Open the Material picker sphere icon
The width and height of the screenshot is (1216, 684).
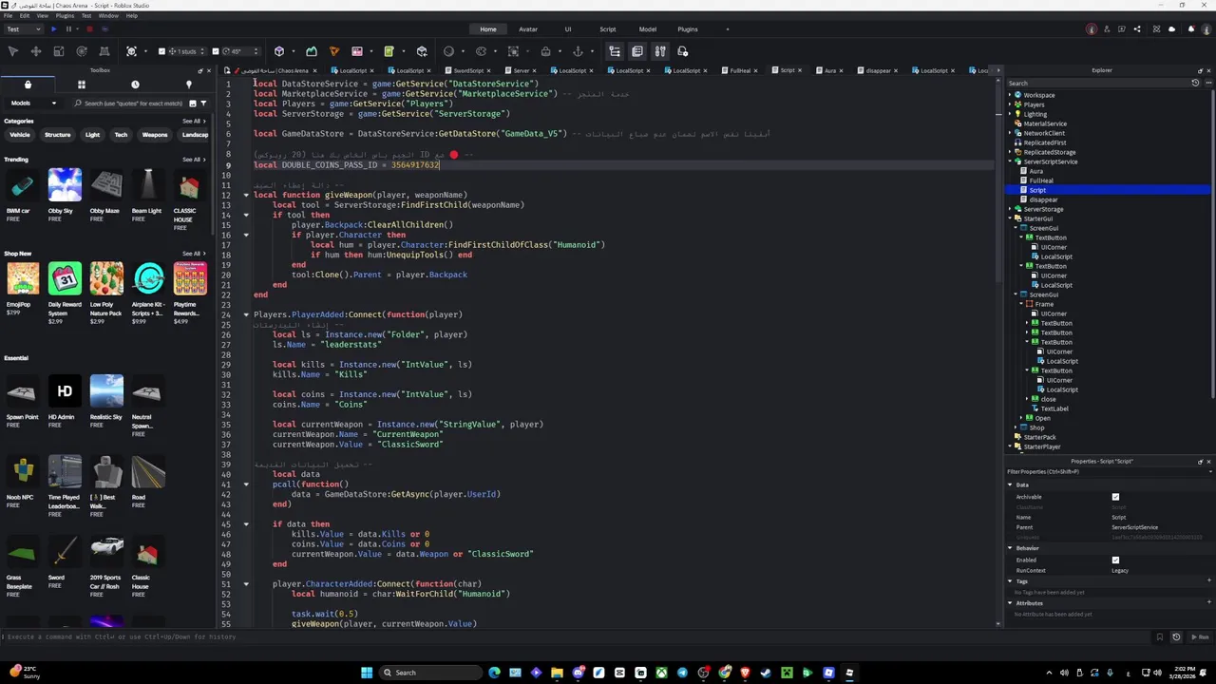[x=449, y=51]
